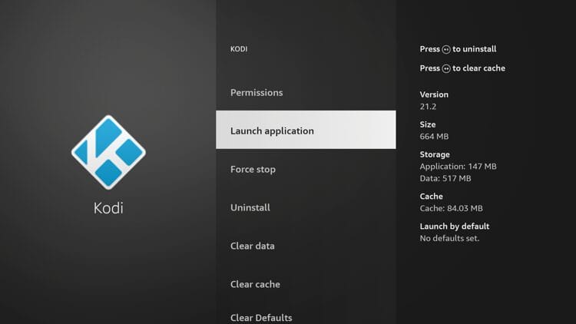Click the rewind button icon beside 'to uninstall'

[446, 49]
